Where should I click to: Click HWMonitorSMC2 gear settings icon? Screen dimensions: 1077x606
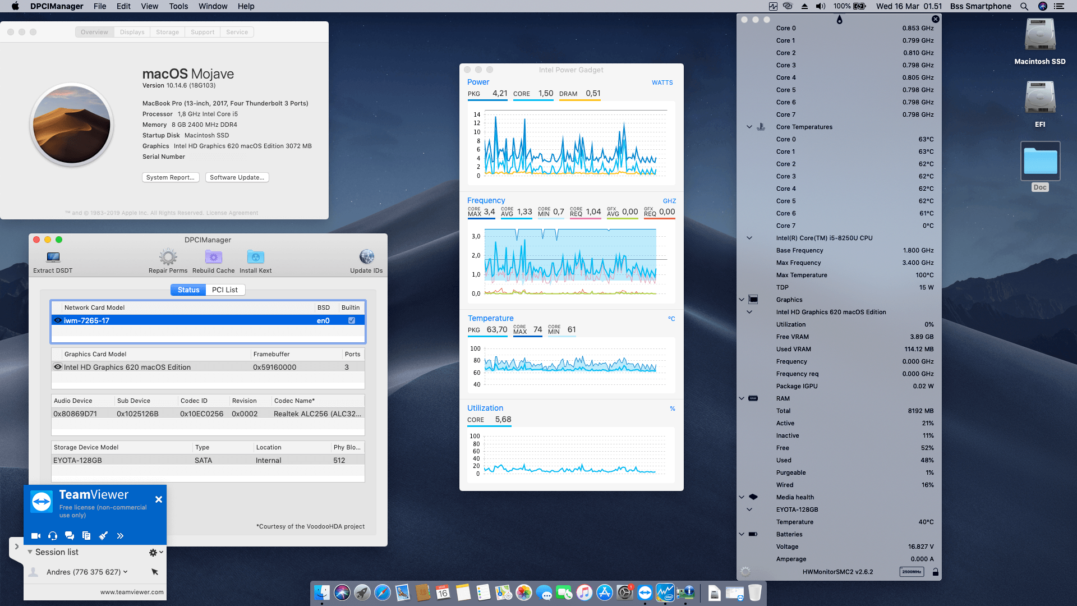click(745, 572)
